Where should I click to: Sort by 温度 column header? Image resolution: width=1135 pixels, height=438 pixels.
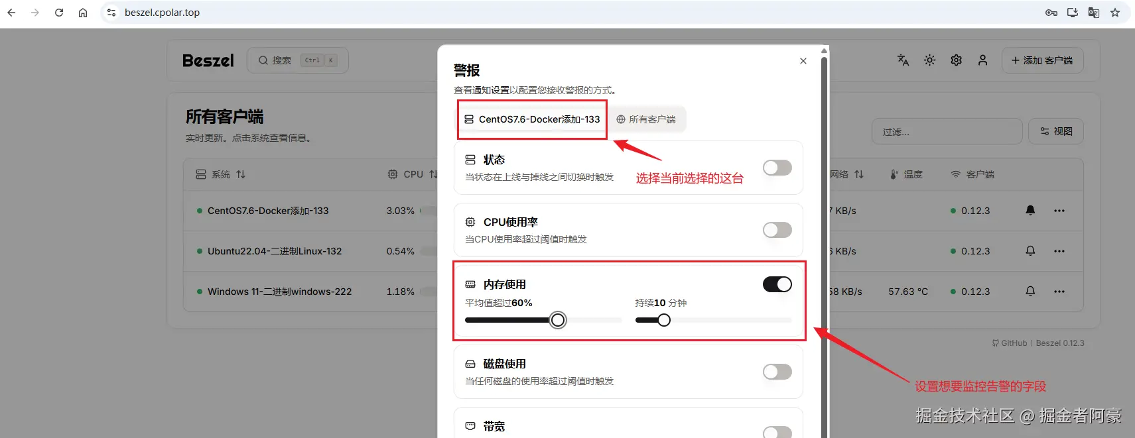point(906,174)
